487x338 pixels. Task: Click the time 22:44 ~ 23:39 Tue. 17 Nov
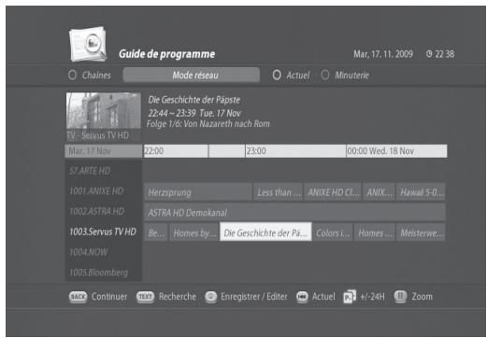194,113
